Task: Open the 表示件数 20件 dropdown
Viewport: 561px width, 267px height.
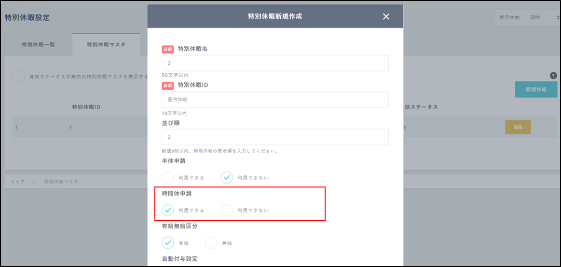Action: point(542,17)
